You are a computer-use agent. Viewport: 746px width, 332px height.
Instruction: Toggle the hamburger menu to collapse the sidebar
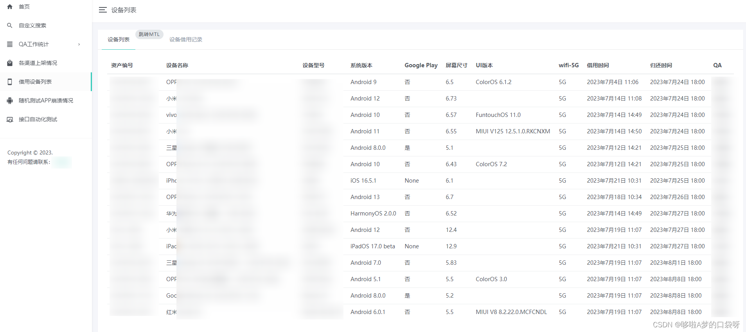103,10
